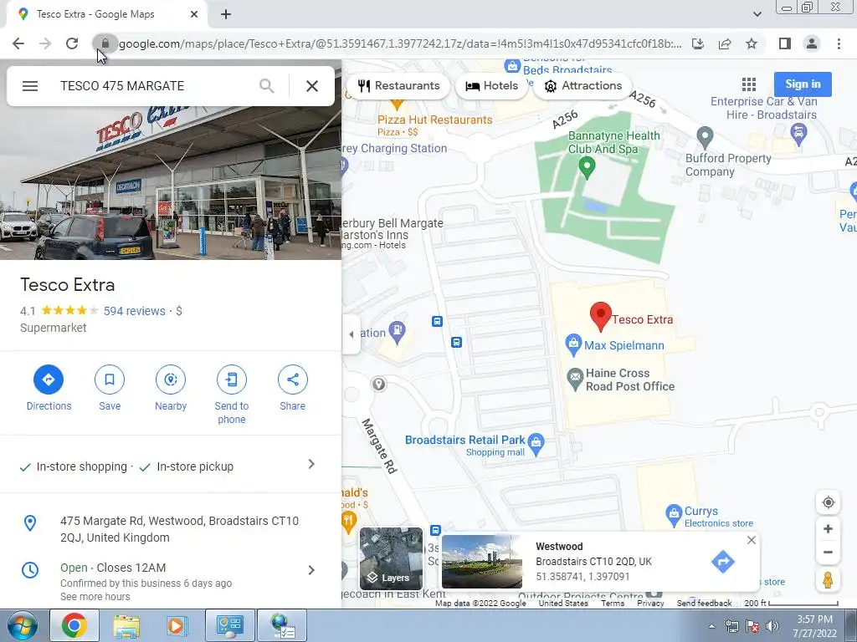This screenshot has height=642, width=857.
Task: Reload the page
Action: tap(72, 43)
